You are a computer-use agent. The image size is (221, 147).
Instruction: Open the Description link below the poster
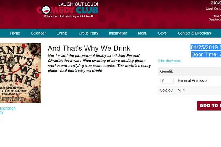(8, 108)
